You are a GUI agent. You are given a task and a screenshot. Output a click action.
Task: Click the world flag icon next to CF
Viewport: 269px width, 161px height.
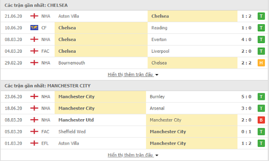pyautogui.click(x=34, y=28)
